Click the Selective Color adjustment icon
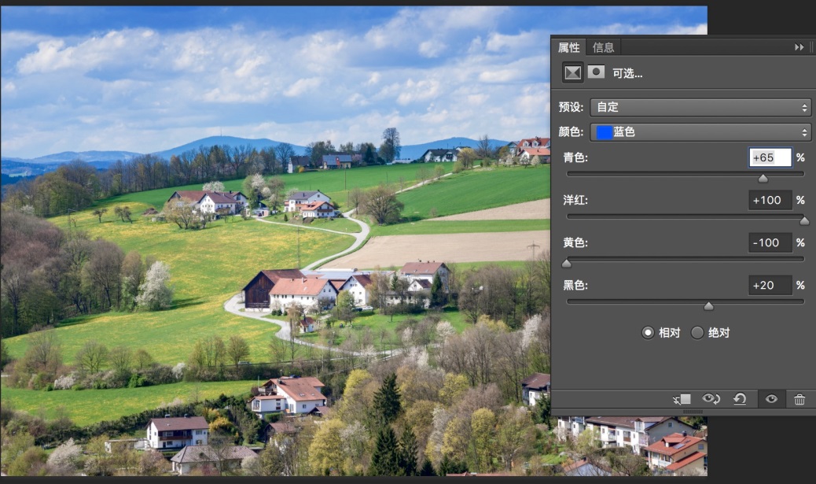816x484 pixels. tap(573, 72)
